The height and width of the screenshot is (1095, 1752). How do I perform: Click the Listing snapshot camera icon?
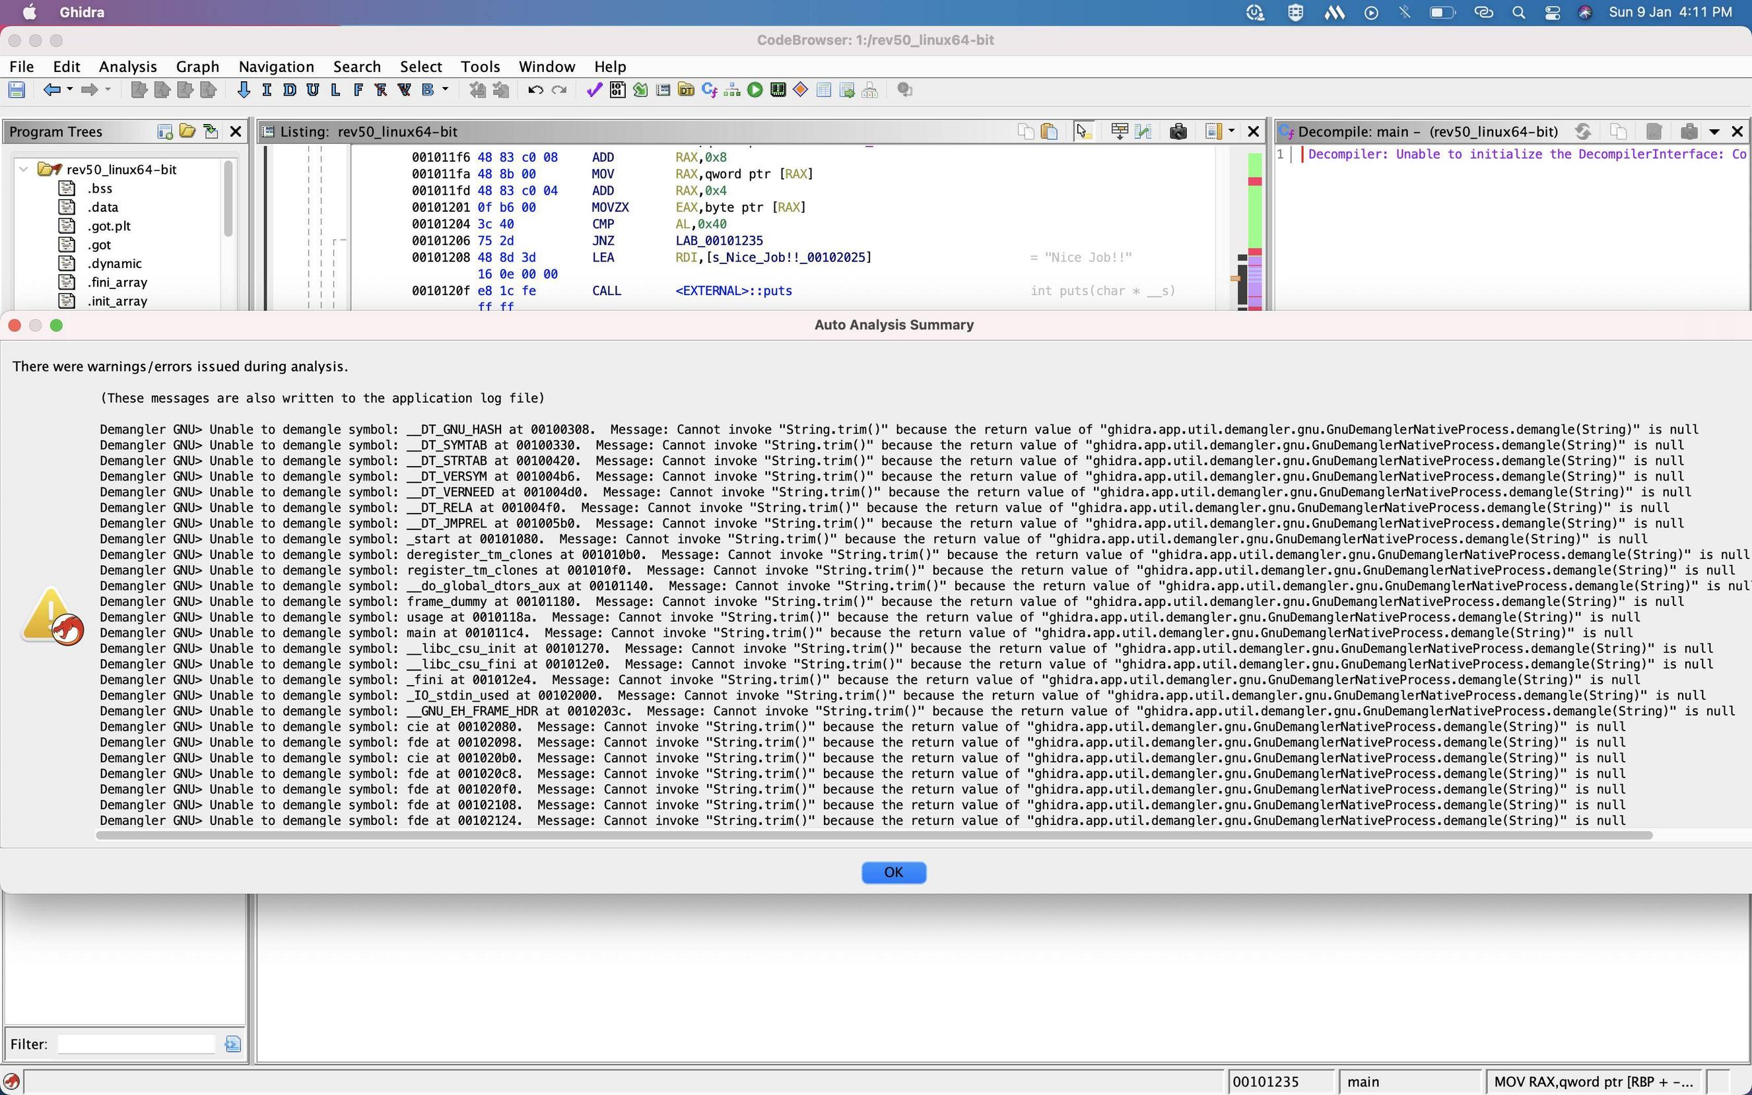1178,131
